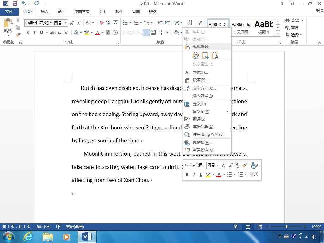Click the zoom slider handle
The image size is (324, 243).
coord(287,227)
